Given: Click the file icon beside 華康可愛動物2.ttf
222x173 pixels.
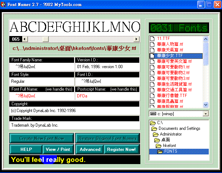Looking at the screenshot, I should tap(152, 73).
